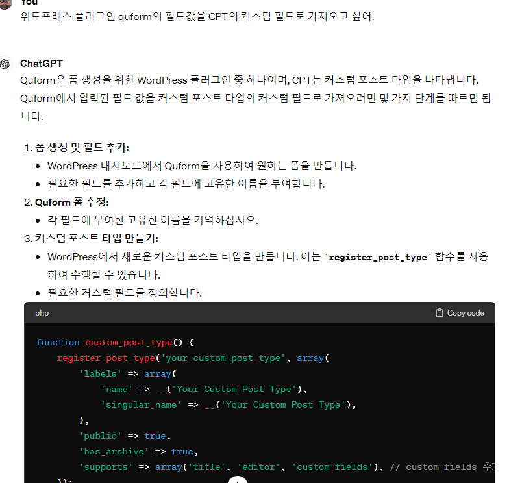509x483 pixels.
Task: Click the 'singular_name' code line
Action: [229, 405]
